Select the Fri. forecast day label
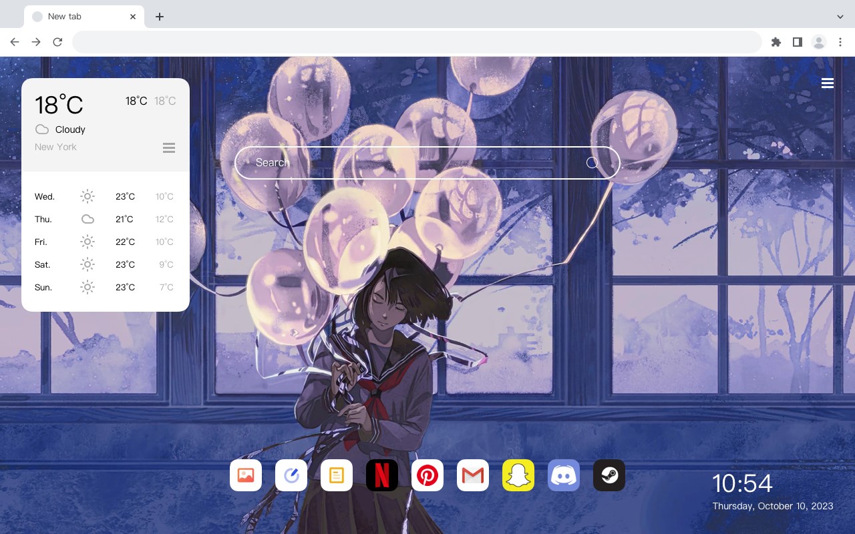 [41, 242]
